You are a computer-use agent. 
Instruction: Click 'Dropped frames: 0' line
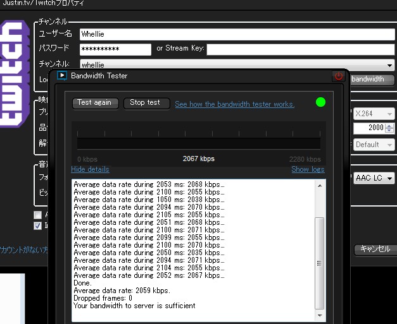pos(103,298)
